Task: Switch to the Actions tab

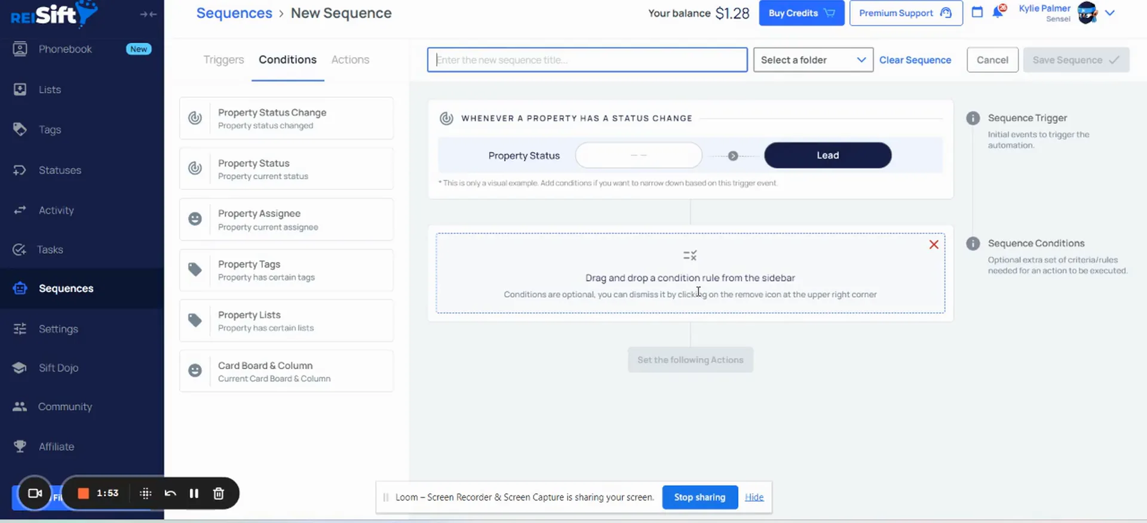Action: tap(350, 60)
